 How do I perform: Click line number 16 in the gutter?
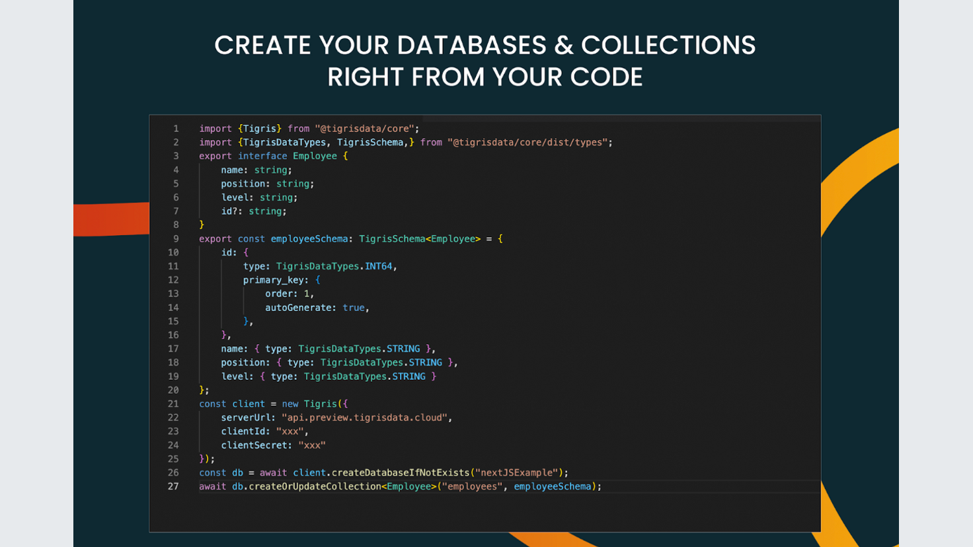point(173,335)
